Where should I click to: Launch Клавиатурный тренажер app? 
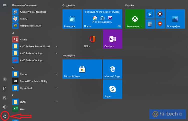(29, 12)
